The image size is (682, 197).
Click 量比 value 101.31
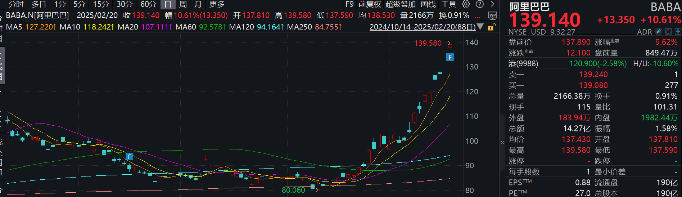coord(665,107)
